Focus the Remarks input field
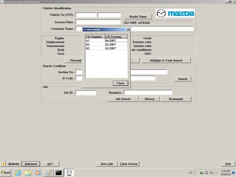Image resolution: width=236 pixels, height=177 pixels. point(148,93)
